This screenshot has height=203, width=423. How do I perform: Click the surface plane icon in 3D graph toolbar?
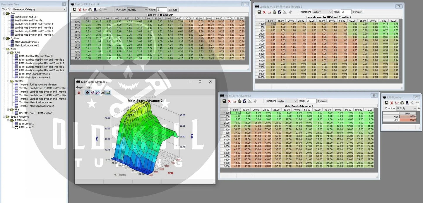click(103, 93)
